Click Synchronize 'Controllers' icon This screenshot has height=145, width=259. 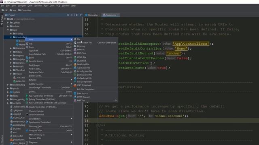[x=27, y=122]
